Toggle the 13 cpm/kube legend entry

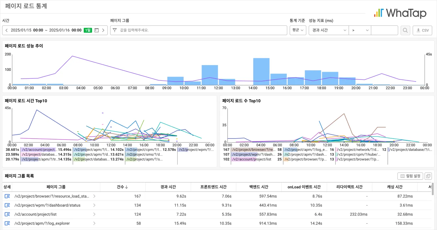click(x=354, y=154)
